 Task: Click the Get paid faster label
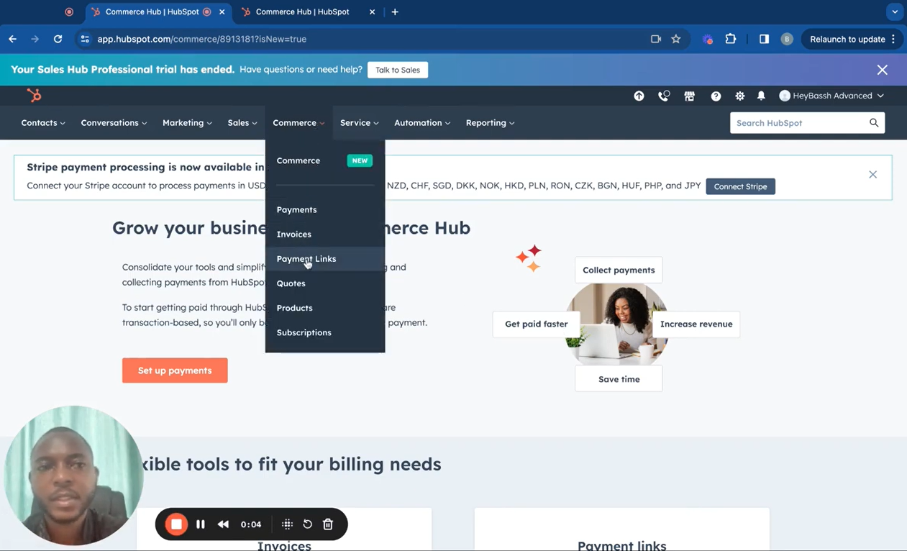click(x=536, y=324)
